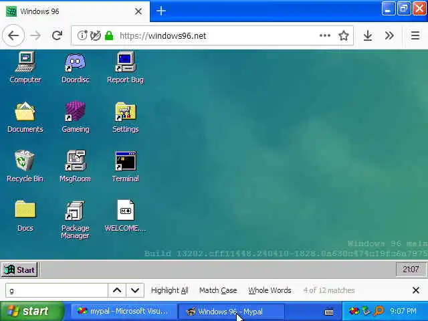Image resolution: width=428 pixels, height=321 pixels.
Task: Click the colorful butterfly system tray icon
Action: [x=354, y=310]
